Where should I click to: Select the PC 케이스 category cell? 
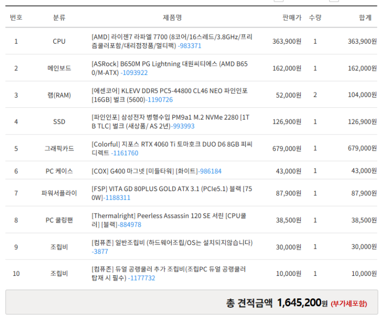[59, 171]
